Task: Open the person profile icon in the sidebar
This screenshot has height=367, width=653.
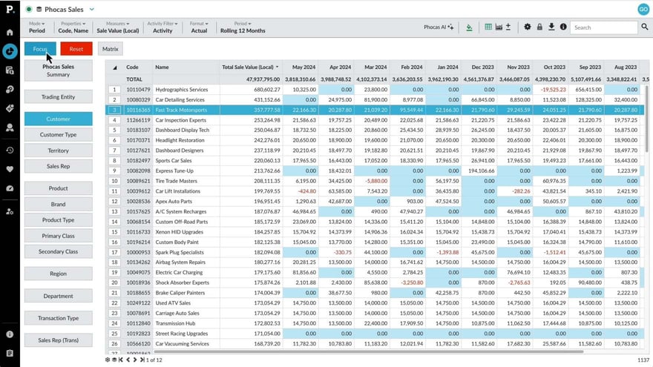Action: click(x=10, y=128)
